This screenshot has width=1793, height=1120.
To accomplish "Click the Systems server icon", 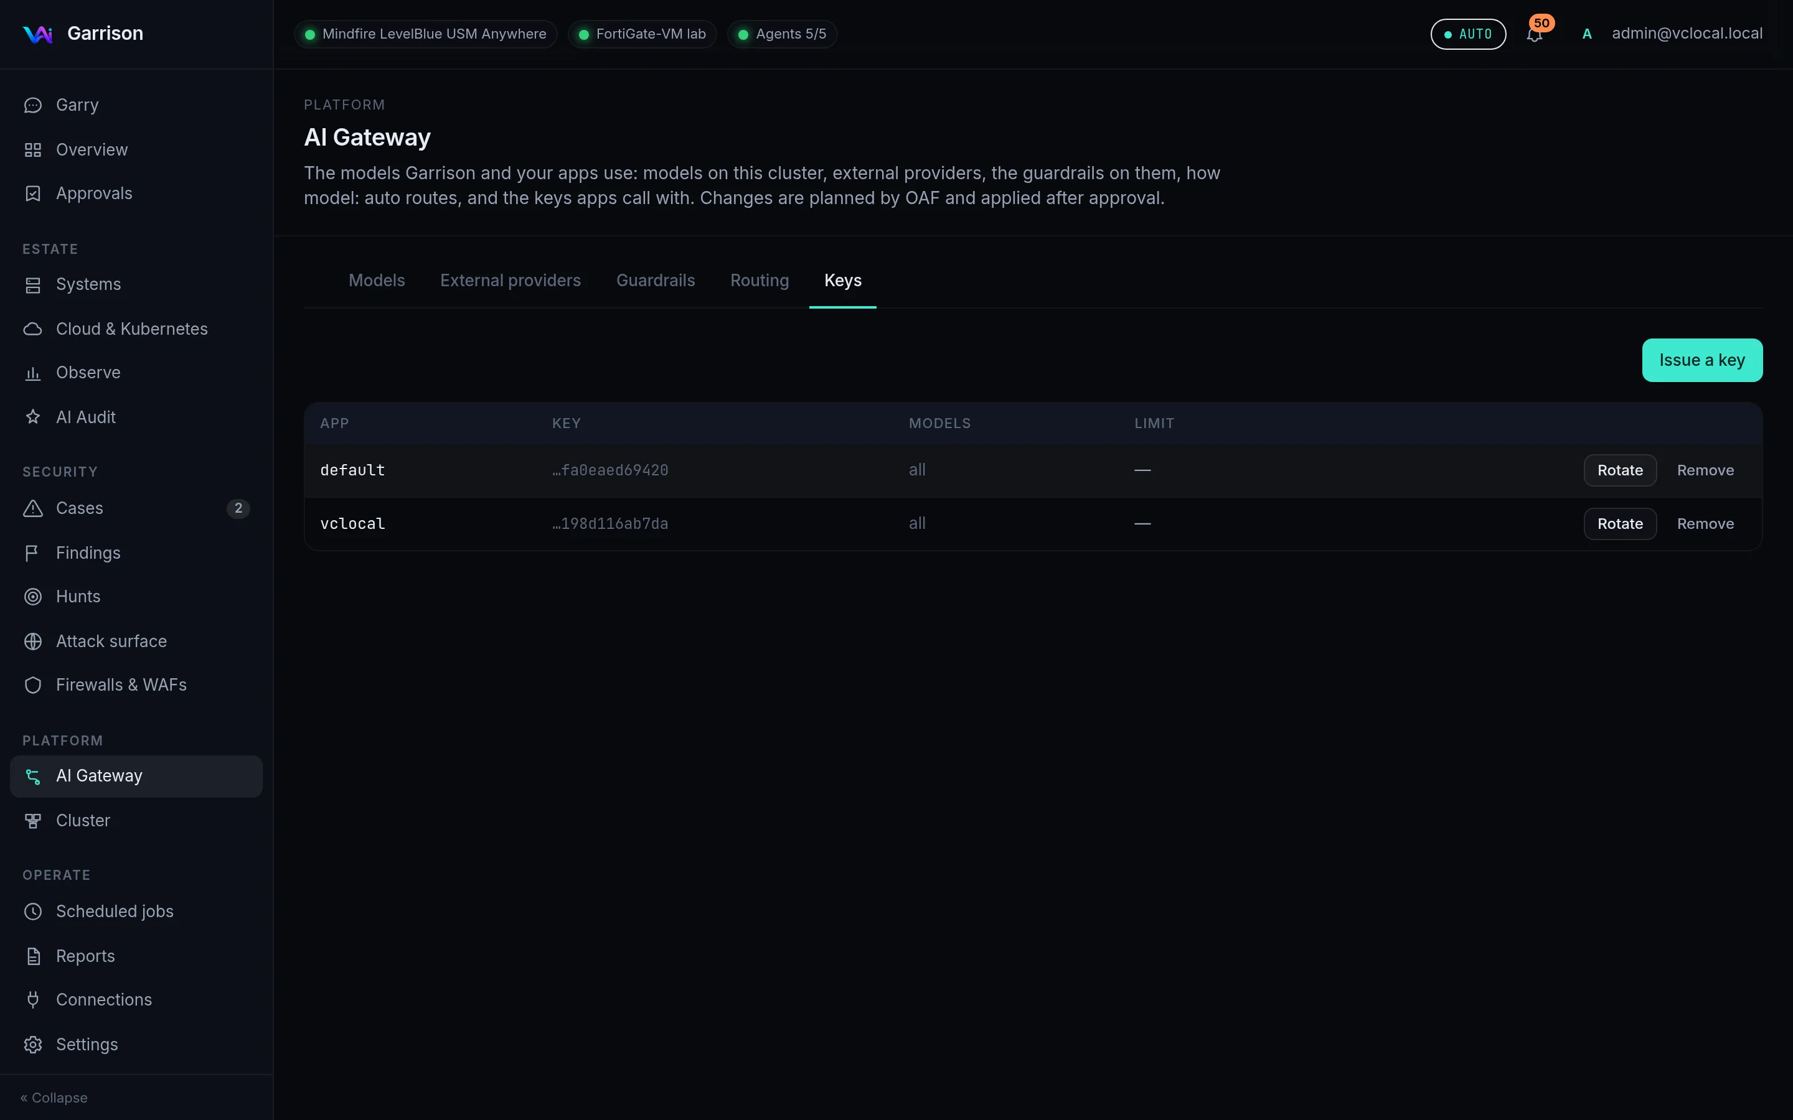I will [x=32, y=284].
